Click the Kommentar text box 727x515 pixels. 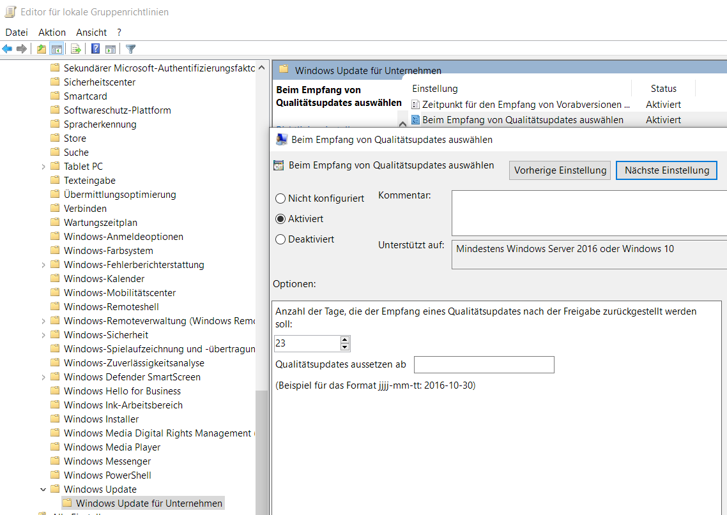pyautogui.click(x=589, y=213)
